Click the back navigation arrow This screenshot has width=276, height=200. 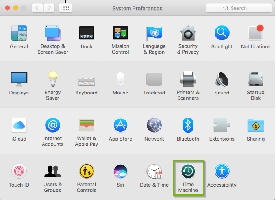click(x=37, y=8)
